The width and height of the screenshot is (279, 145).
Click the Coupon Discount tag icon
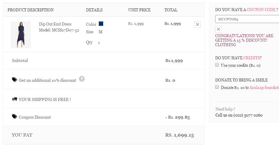tap(14, 117)
